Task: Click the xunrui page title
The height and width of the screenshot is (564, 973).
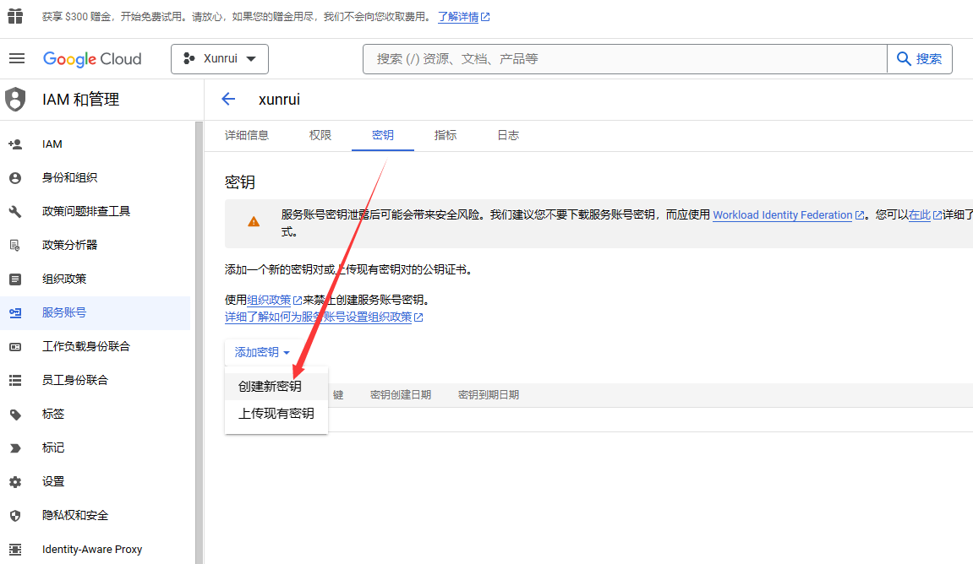Action: (x=279, y=99)
